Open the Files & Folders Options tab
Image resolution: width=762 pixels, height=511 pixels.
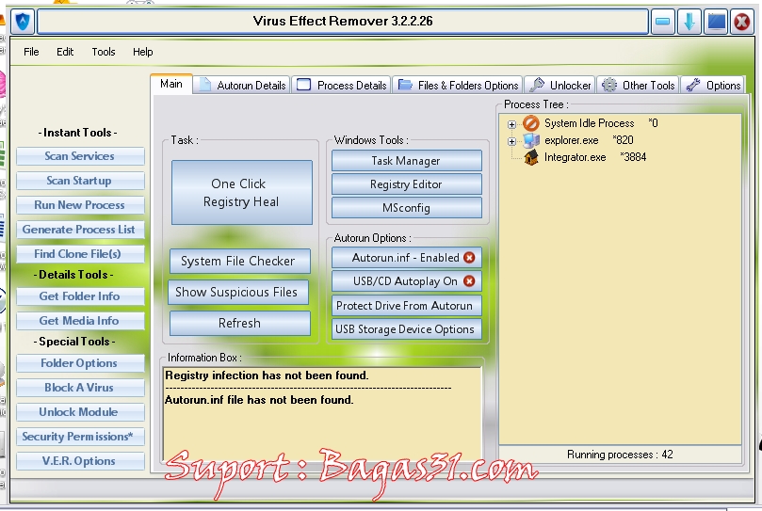tap(458, 85)
